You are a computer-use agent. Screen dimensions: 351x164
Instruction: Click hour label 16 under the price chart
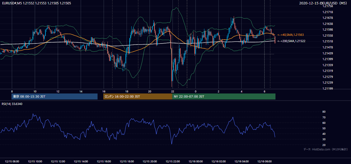(104, 91)
